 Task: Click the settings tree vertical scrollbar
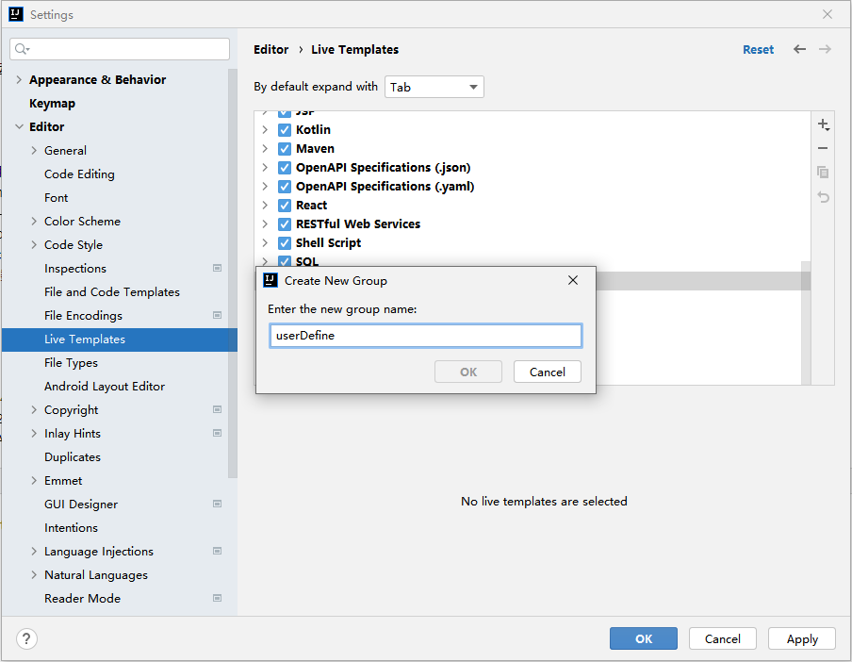click(233, 273)
